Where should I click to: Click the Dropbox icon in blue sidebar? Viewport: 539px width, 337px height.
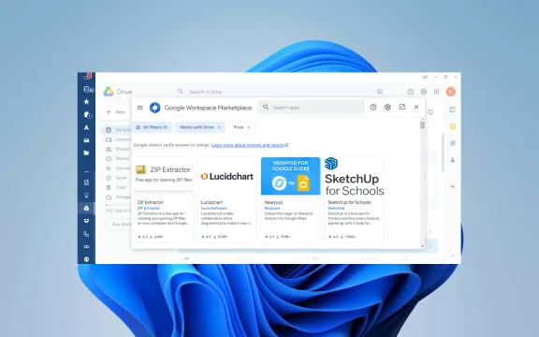pyautogui.click(x=87, y=221)
